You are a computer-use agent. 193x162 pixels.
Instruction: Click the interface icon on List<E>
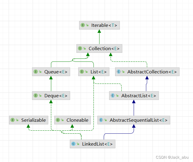point(82,72)
